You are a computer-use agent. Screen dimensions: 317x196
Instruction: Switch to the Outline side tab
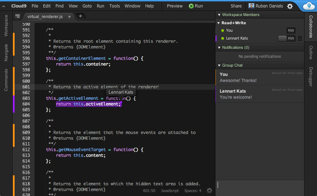coord(311,52)
